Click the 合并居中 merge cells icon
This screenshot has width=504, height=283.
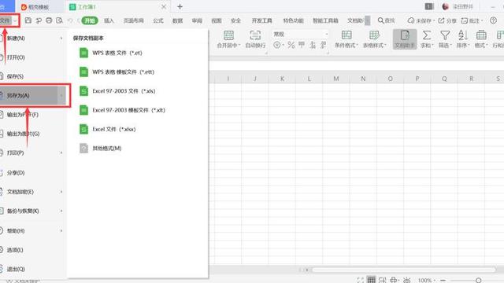click(x=228, y=35)
